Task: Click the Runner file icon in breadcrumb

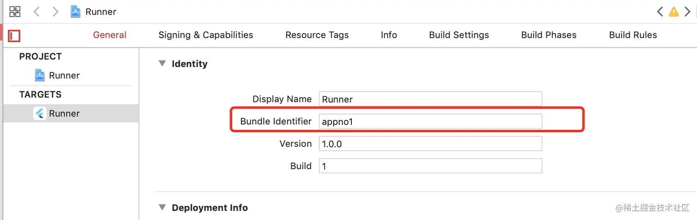Action: (75, 11)
